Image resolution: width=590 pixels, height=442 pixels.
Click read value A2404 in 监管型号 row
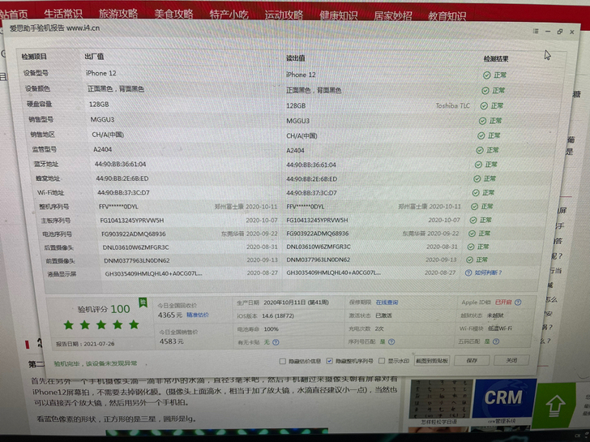(x=295, y=151)
